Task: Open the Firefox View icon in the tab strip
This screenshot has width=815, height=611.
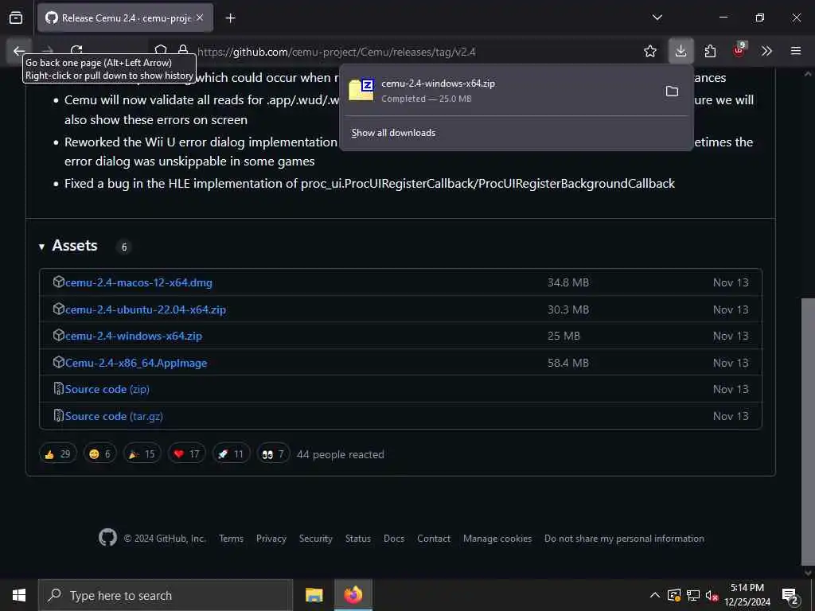Action: (x=16, y=18)
